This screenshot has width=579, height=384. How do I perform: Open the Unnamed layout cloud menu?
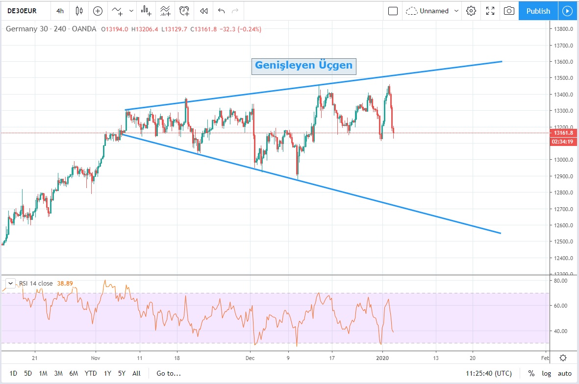pyautogui.click(x=427, y=11)
